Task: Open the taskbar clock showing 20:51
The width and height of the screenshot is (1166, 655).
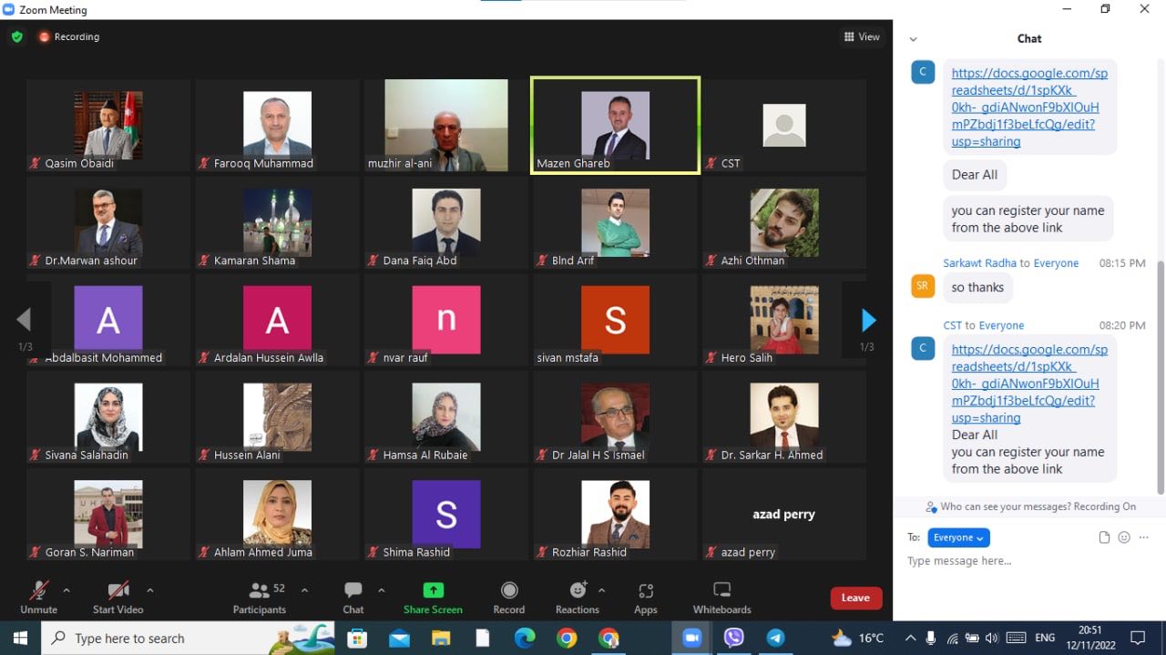Action: (1089, 638)
